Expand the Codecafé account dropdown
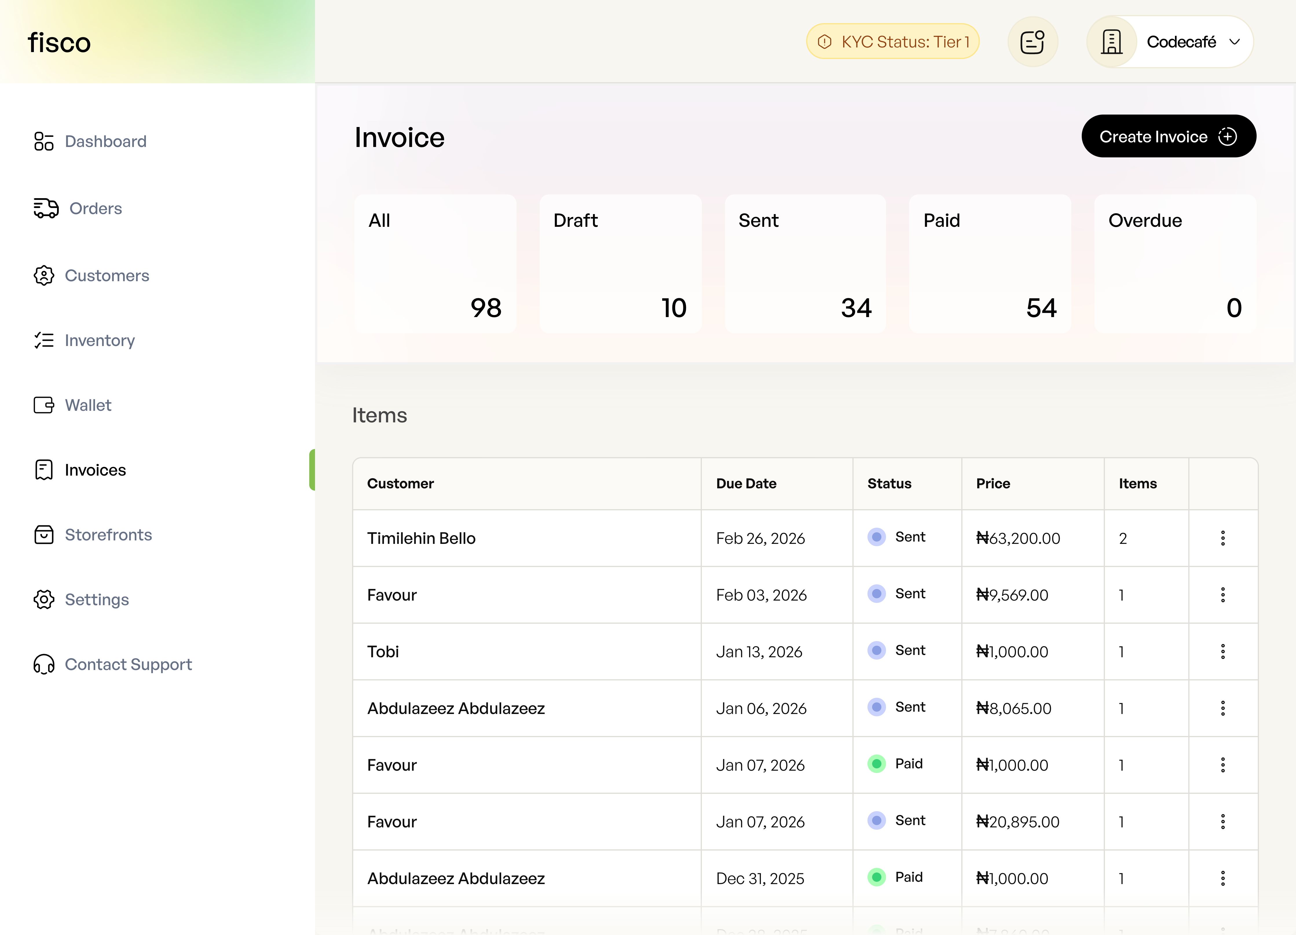The width and height of the screenshot is (1296, 935). pyautogui.click(x=1234, y=42)
